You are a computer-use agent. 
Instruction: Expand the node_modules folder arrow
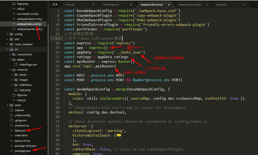[7, 44]
